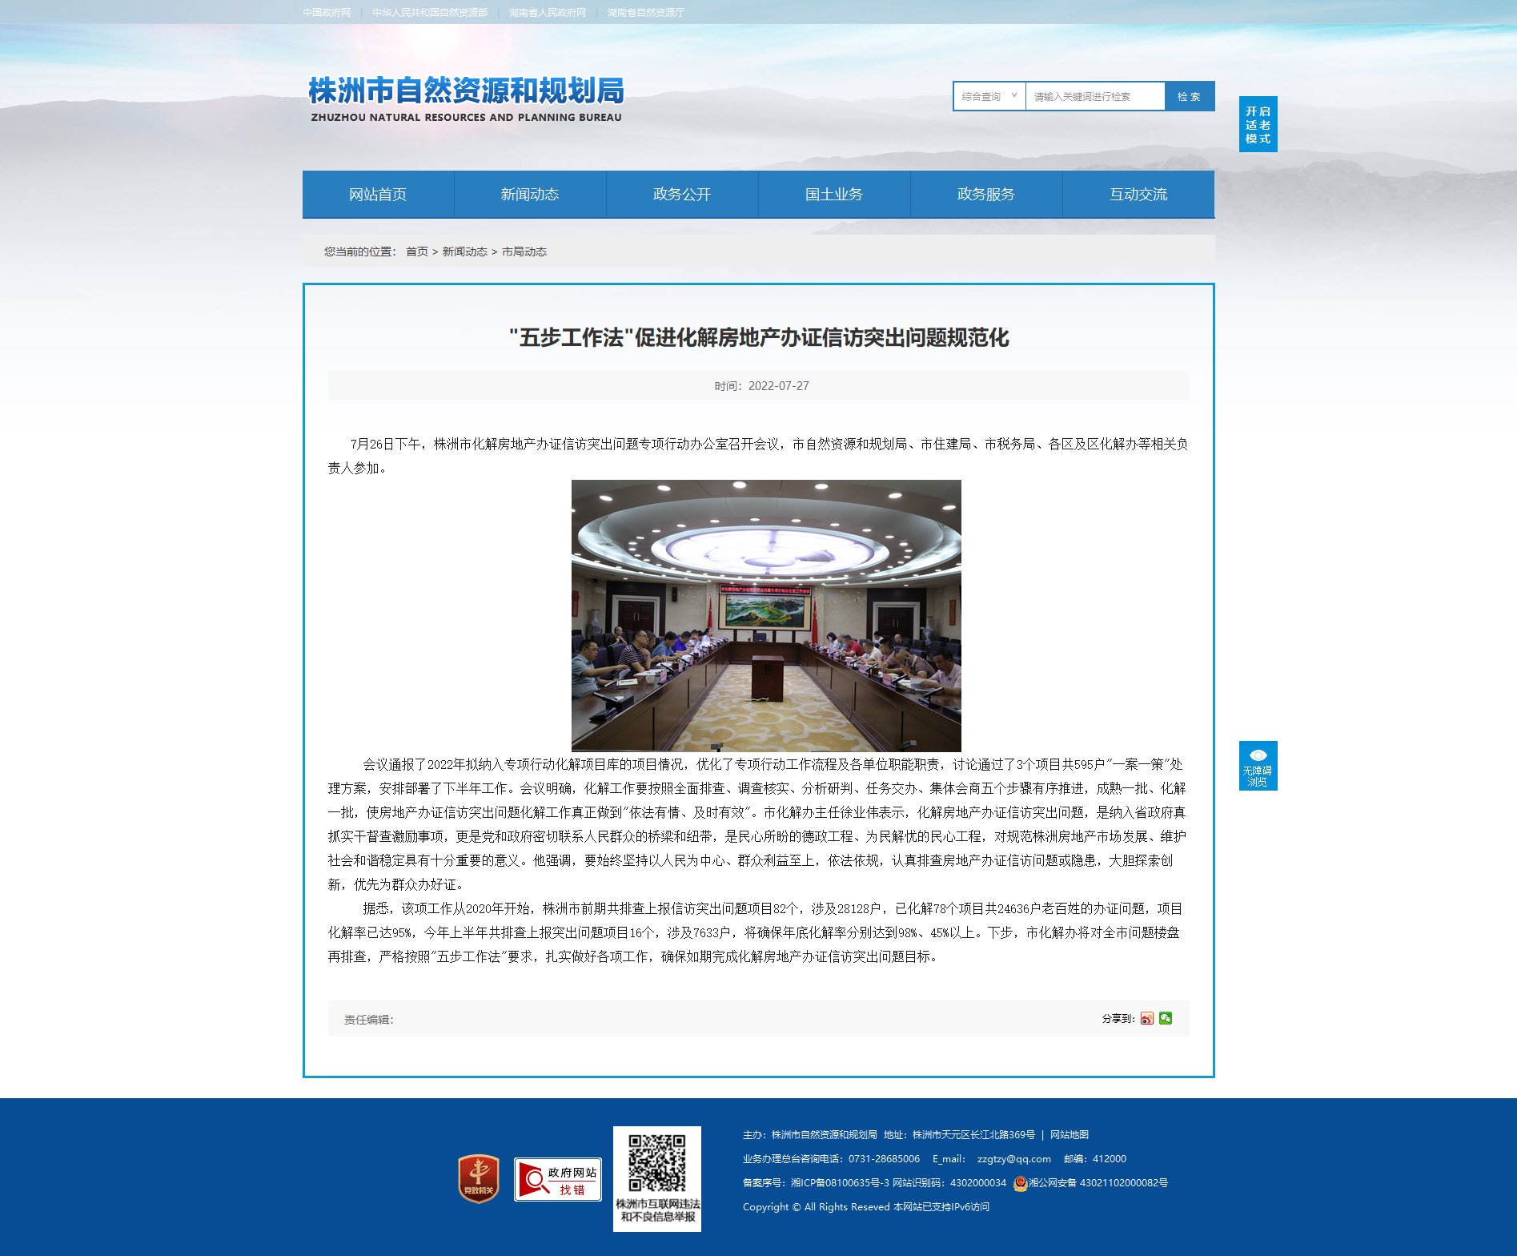Share the article to WeChat

1166,1018
